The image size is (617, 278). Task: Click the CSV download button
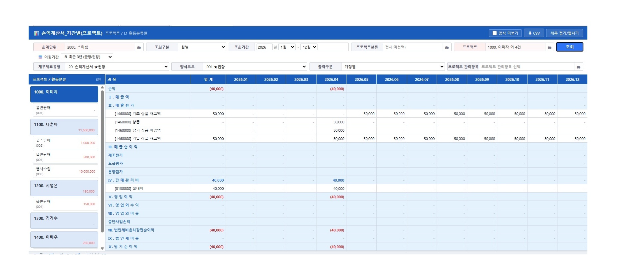click(534, 33)
